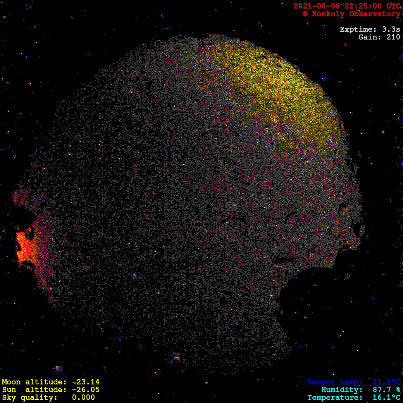Click the red dot below Gain readout
Viewport: 403px width, 403px height.
(345, 45)
